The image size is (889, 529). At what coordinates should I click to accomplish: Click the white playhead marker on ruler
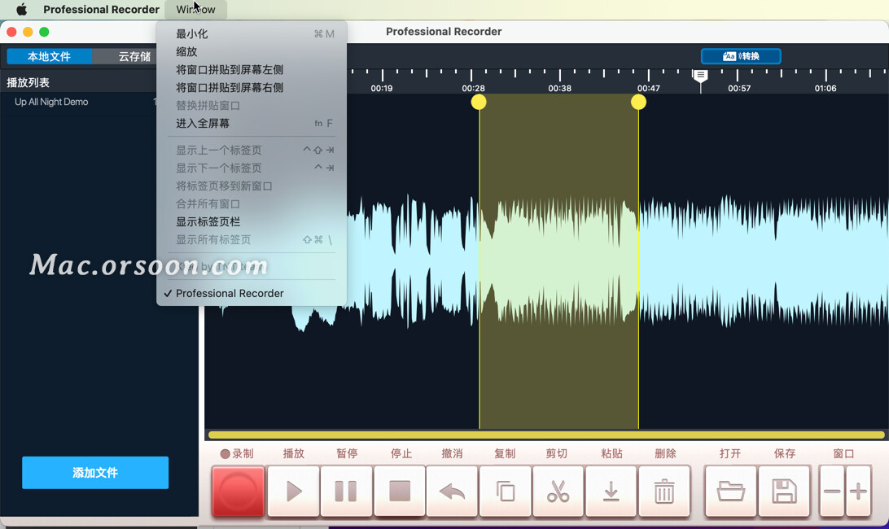701,76
